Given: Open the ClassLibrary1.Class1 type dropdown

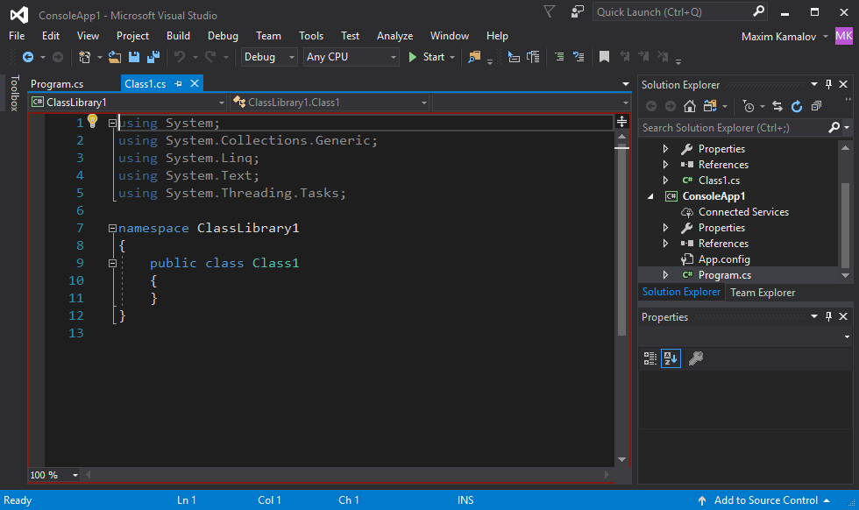Looking at the screenshot, I should coord(330,103).
